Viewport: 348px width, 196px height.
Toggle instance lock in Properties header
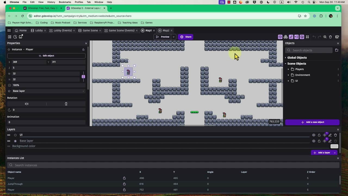tap(83, 50)
